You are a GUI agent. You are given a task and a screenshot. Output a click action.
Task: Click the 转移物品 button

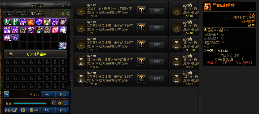[11, 110]
